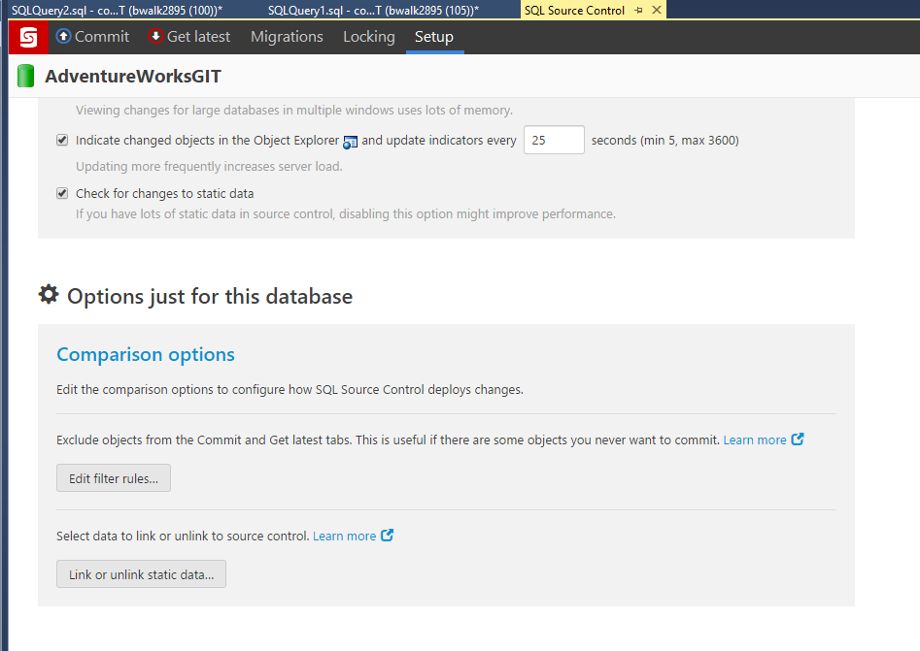Click text 'Updating more frequently increases server load.'
Viewport: 920px width, 651px height.
coord(209,167)
